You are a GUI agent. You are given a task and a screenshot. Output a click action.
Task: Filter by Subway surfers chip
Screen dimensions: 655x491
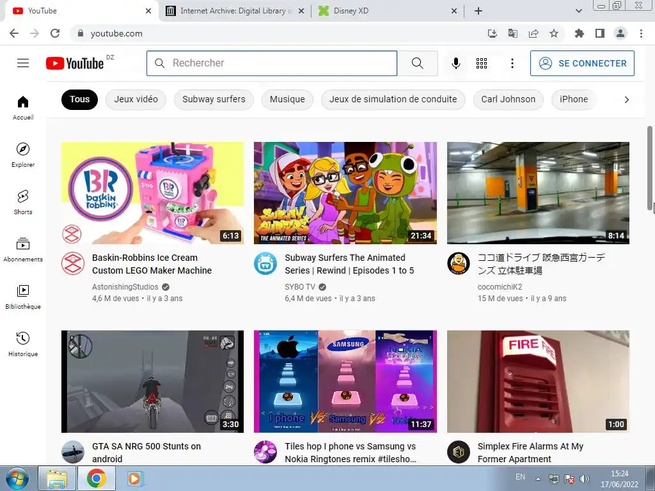click(x=214, y=99)
